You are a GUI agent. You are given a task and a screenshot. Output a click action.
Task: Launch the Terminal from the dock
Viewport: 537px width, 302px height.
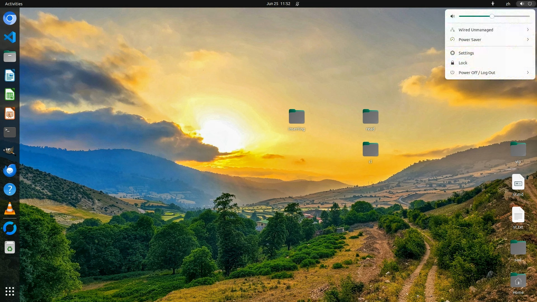(x=10, y=132)
